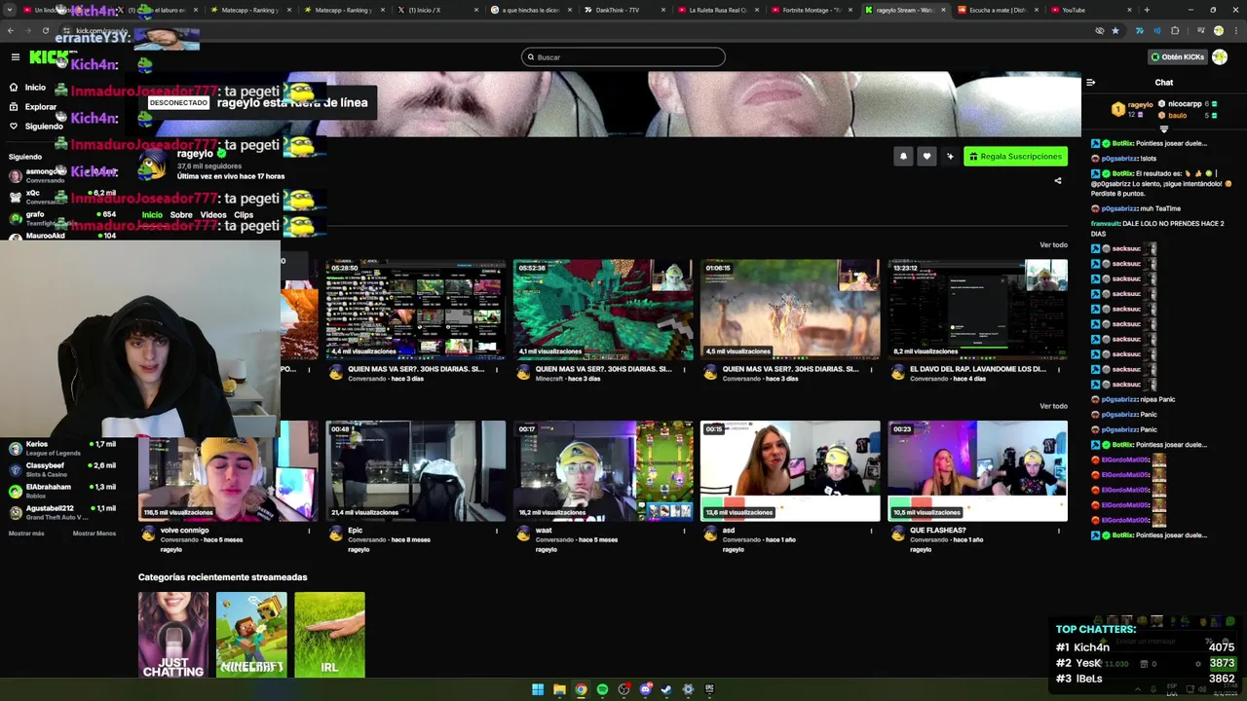Select the Videos tab on channel
The width and height of the screenshot is (1247, 701).
(213, 215)
